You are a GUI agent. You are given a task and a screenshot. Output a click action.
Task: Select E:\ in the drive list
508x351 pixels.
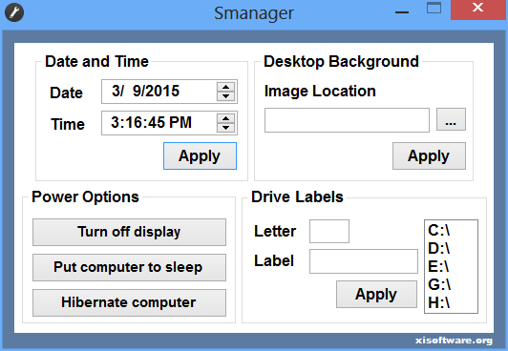click(451, 266)
